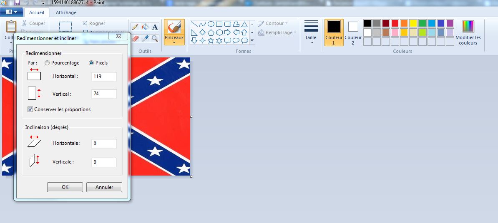Image resolution: width=498 pixels, height=223 pixels.
Task: Choose the oval shape in Formes
Action: [x=211, y=24]
